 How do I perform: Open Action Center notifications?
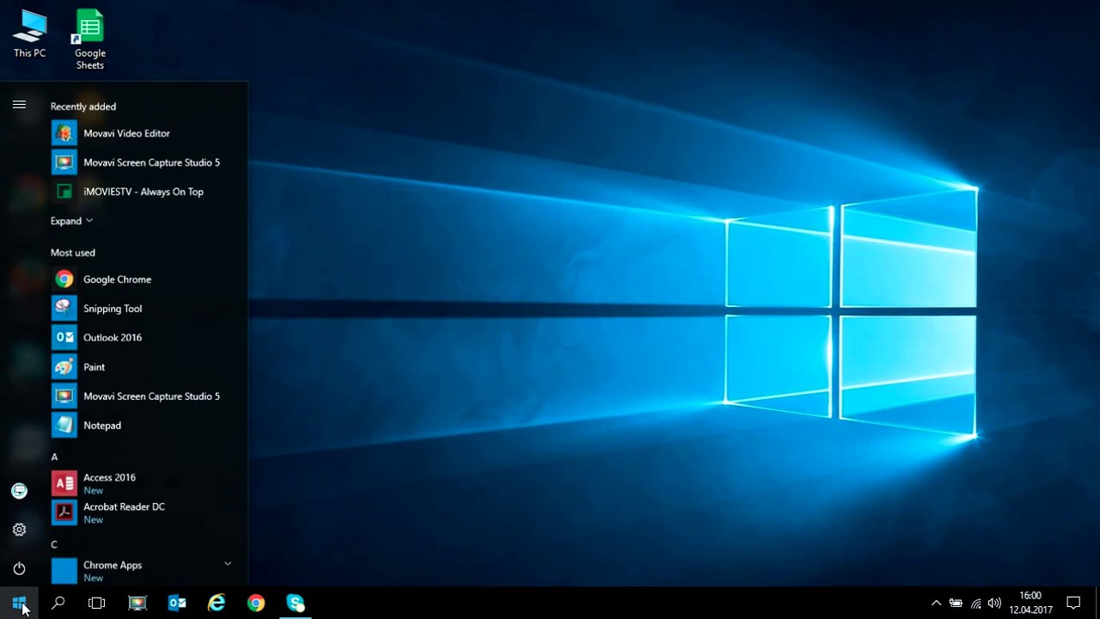[1073, 603]
